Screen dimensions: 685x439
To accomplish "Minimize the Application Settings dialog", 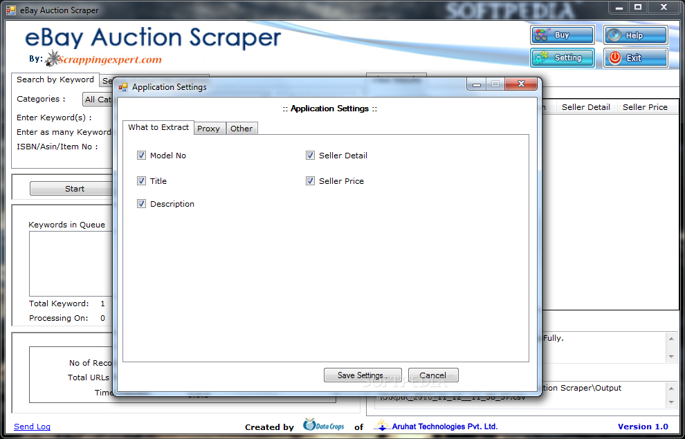I will pos(477,84).
